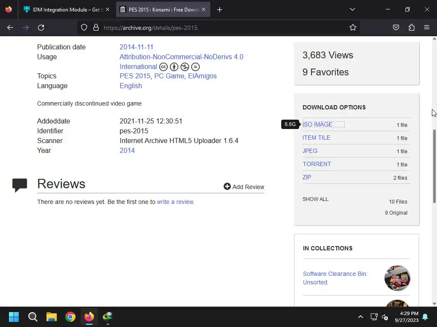Screen dimensions: 437x327
Task: Open the Attribution-NonCommercial-NoDerivs 4.0 link
Action: [x=181, y=57]
